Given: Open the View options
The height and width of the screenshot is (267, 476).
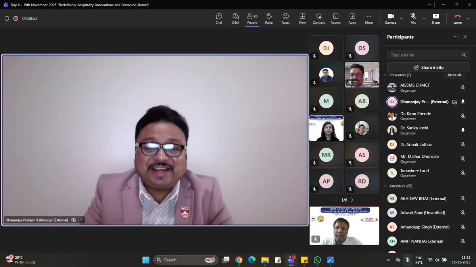Looking at the screenshot, I should pyautogui.click(x=302, y=18).
